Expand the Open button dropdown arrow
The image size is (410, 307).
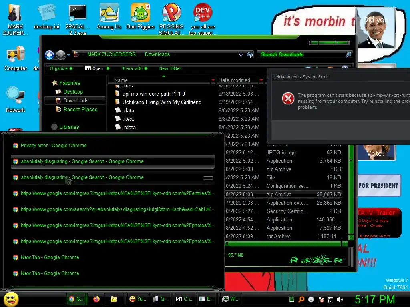pyautogui.click(x=108, y=68)
